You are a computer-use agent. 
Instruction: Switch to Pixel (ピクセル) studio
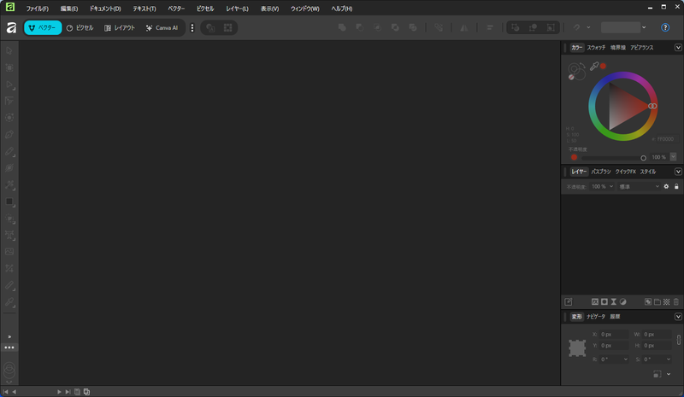coord(80,27)
